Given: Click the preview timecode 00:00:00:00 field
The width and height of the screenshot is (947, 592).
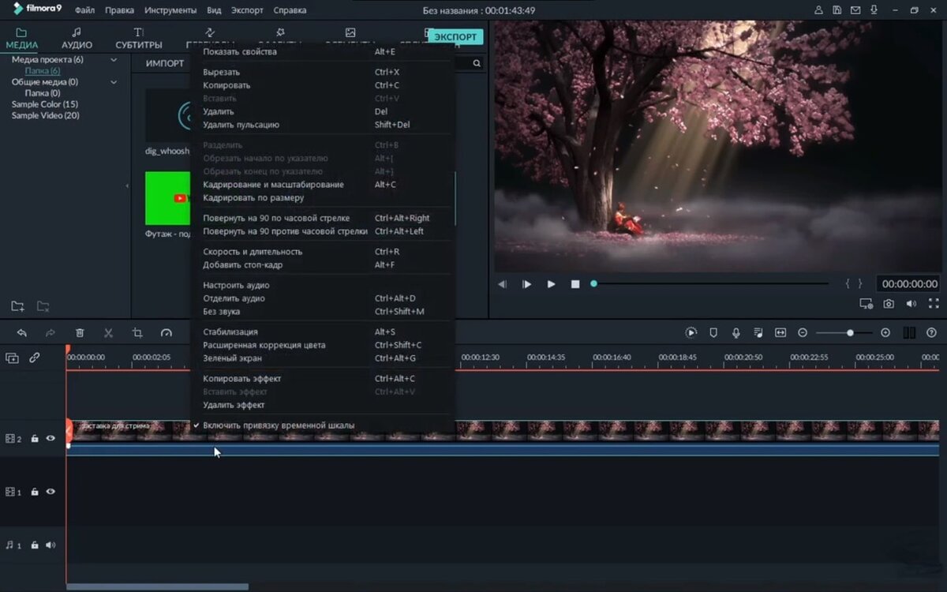Looking at the screenshot, I should [909, 284].
